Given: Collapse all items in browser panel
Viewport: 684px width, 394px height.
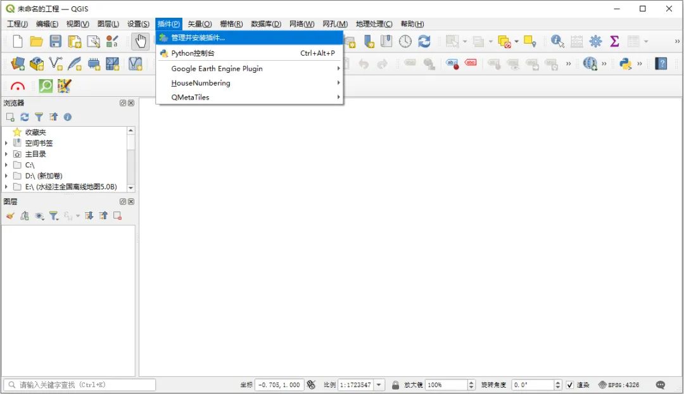Looking at the screenshot, I should 53,117.
